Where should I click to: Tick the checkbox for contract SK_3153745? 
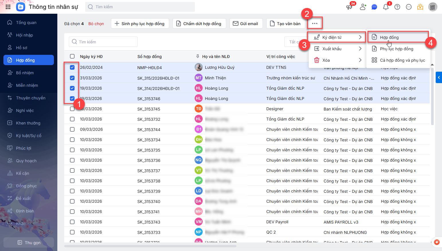coord(72,109)
